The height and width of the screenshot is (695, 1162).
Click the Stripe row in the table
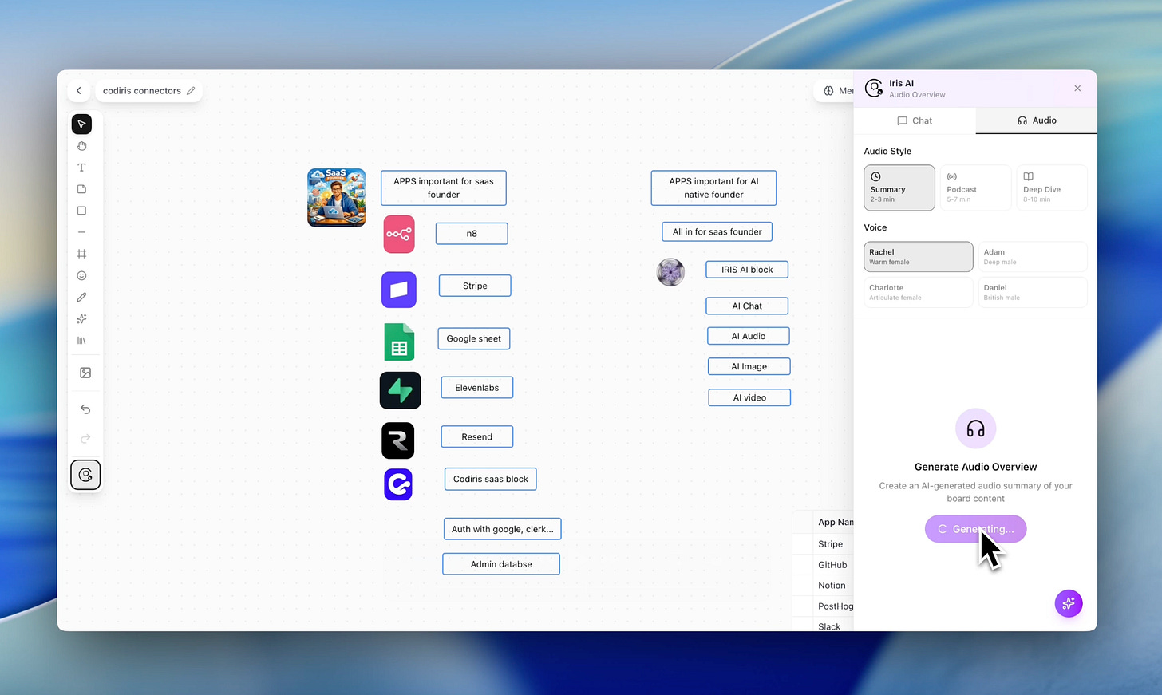823,544
